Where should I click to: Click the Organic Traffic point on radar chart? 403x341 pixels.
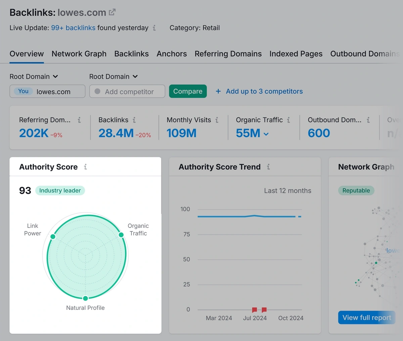coord(121,235)
